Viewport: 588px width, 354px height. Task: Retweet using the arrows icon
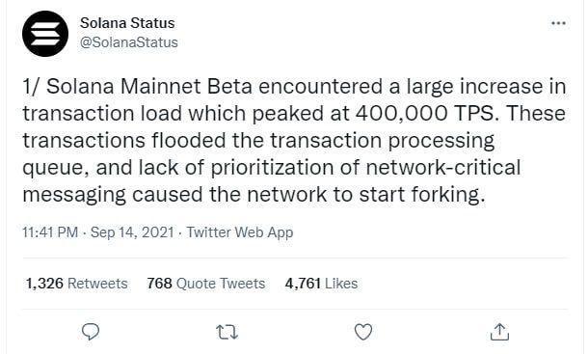(x=227, y=332)
